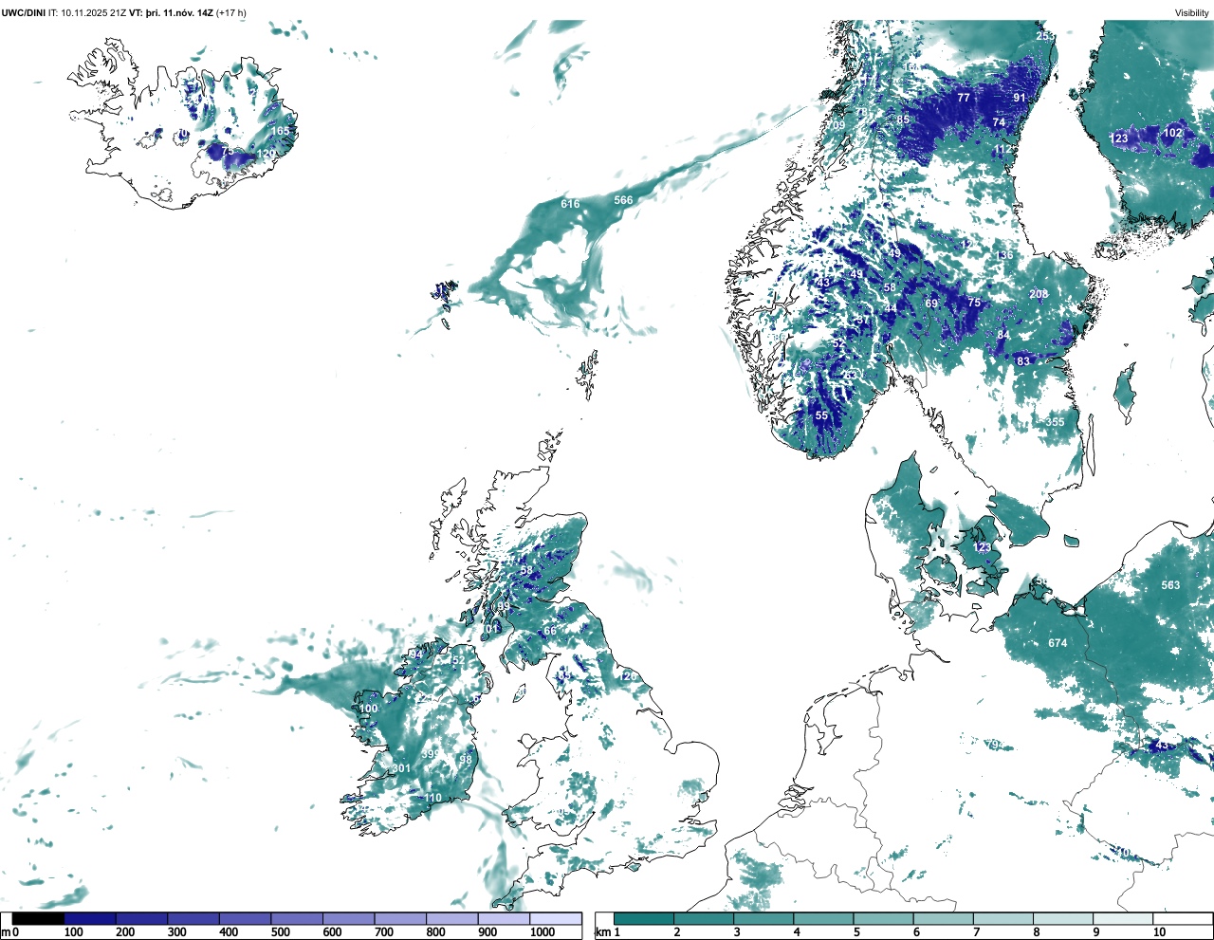1214x940 pixels.
Task: Click the '75' value over central Sweden
Action: 974,303
